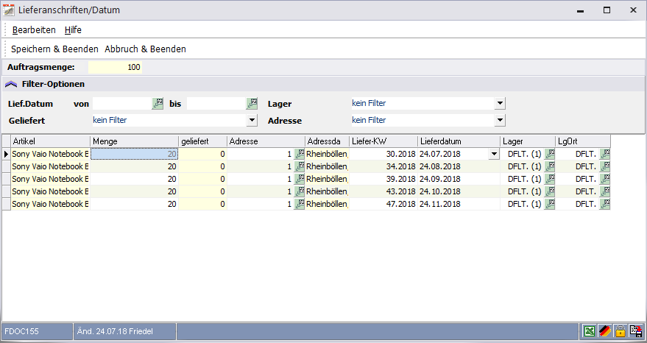Click the Menge column header
Screen dimensions: 647x343
point(134,141)
